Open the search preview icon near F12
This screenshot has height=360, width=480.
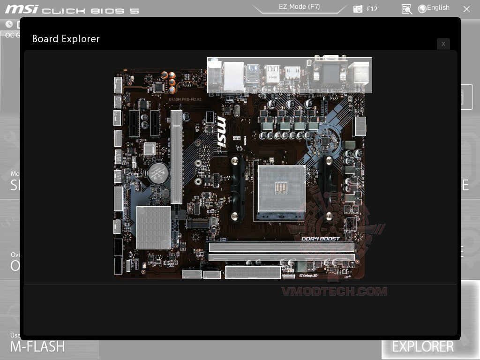tap(406, 8)
